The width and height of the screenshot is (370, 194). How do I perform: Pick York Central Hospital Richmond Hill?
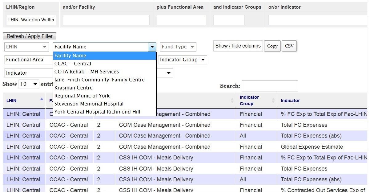pos(97,112)
